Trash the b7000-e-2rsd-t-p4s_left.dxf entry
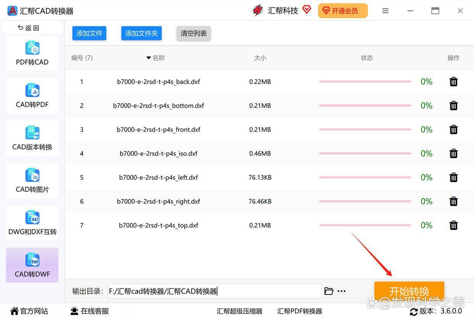 coord(453,177)
